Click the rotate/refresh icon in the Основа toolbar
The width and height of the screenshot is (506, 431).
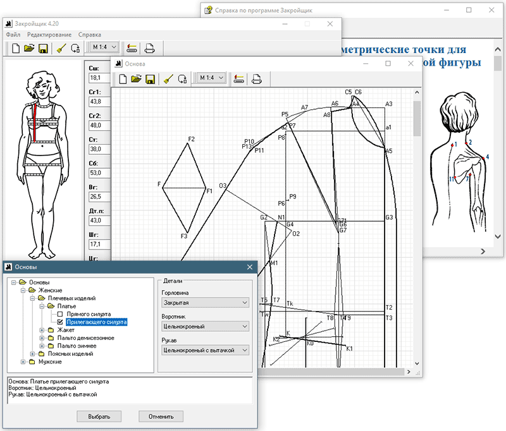click(x=183, y=79)
